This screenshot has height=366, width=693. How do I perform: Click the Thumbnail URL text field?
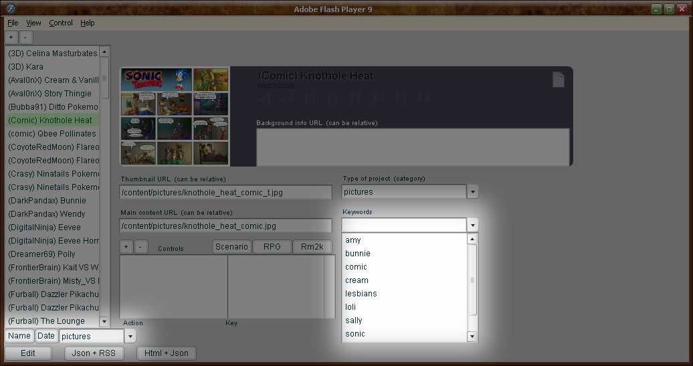pos(225,193)
